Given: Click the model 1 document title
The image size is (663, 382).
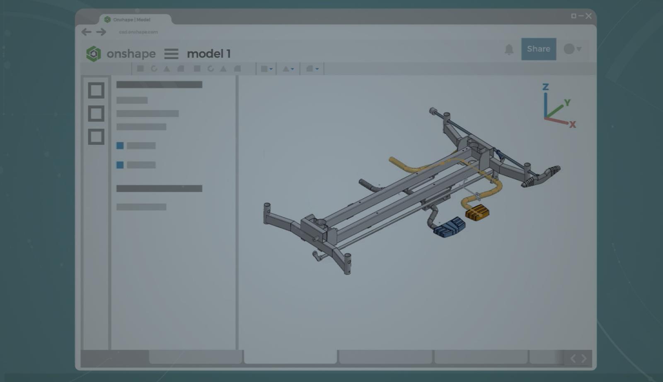Looking at the screenshot, I should point(209,54).
